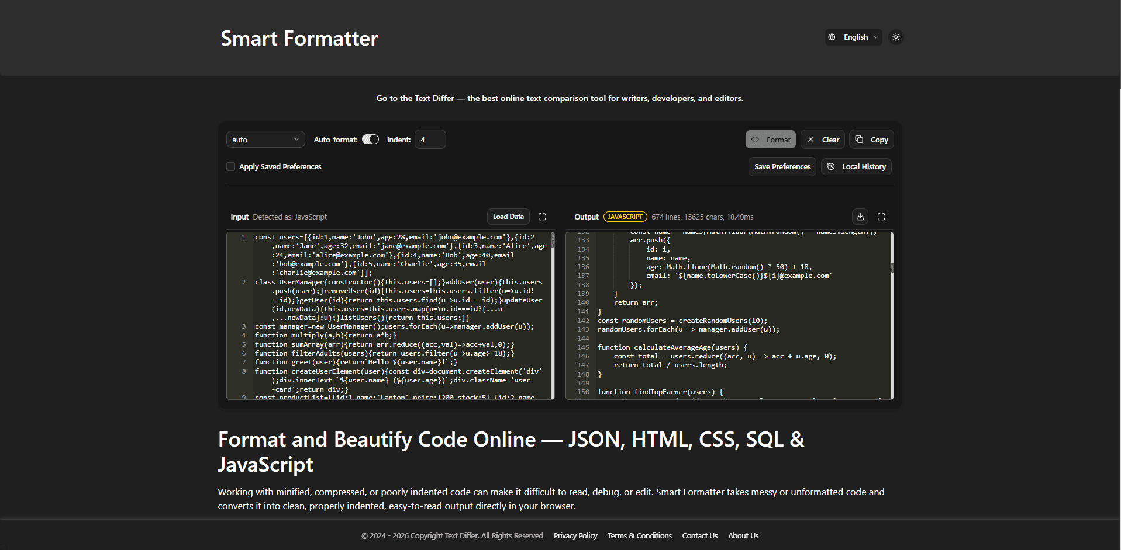Screen dimensions: 1121x550
Task: Click input line 'function filterAdults(users)'
Action: (384, 353)
